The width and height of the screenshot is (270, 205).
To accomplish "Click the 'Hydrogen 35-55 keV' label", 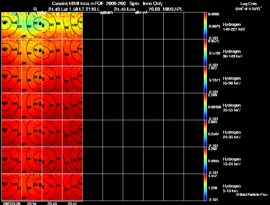I will 232,108.
